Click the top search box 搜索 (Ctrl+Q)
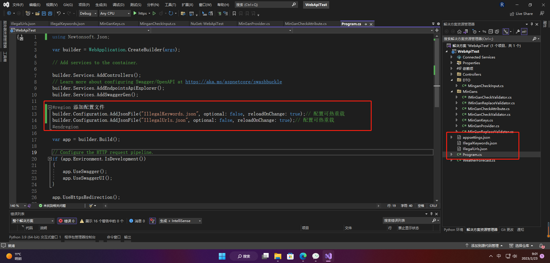 click(x=266, y=5)
